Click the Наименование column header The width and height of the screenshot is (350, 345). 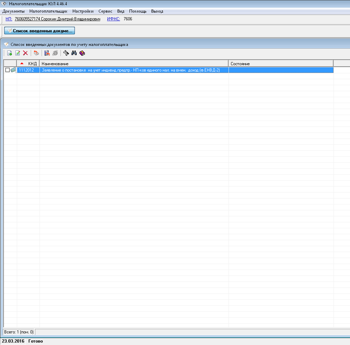click(x=134, y=63)
